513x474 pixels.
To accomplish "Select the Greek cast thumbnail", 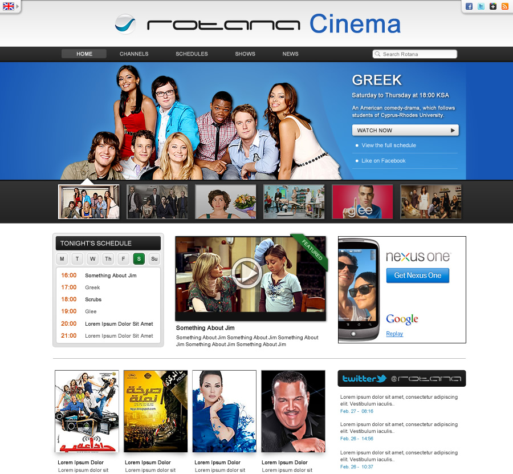I will point(89,202).
